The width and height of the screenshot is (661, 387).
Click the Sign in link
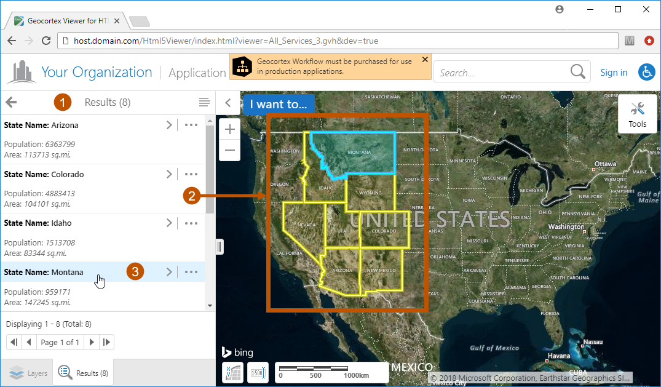point(614,72)
